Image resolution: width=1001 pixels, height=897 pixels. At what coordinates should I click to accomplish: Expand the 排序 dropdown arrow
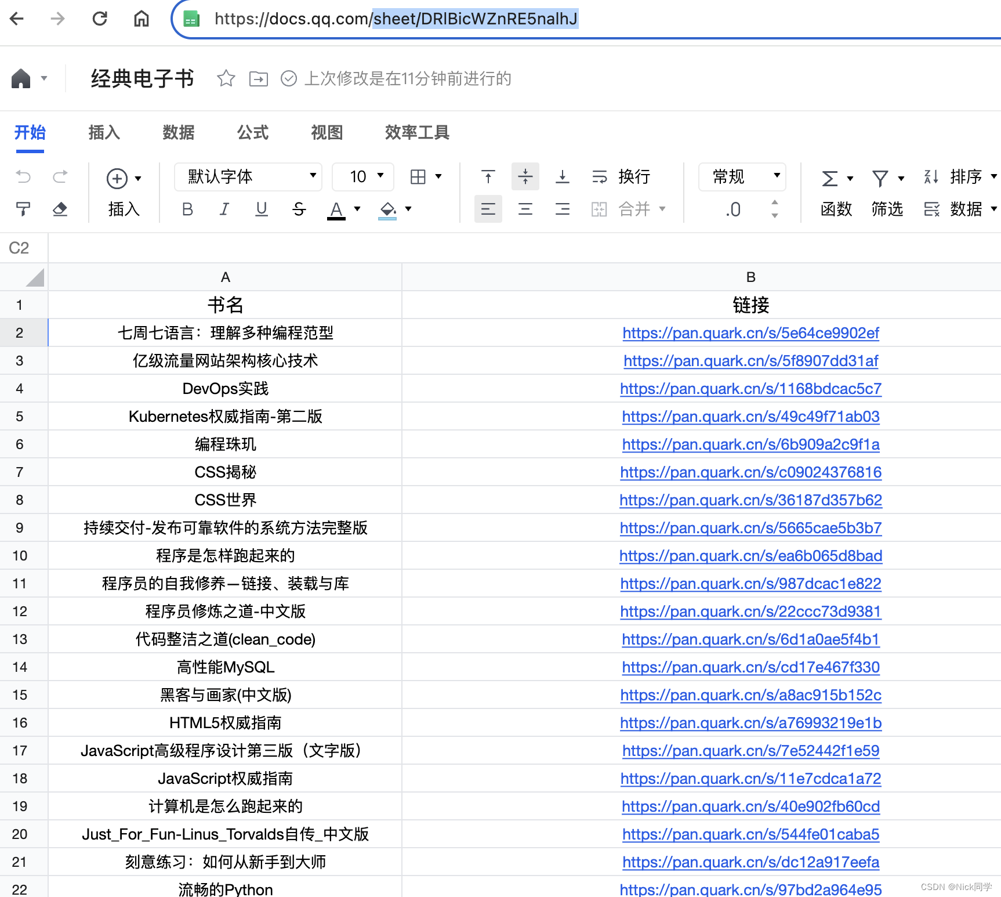[x=994, y=176]
